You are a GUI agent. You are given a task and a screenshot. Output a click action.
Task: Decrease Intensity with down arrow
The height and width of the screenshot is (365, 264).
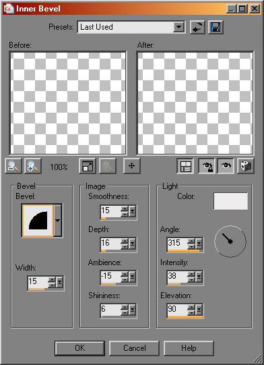coord(191,279)
